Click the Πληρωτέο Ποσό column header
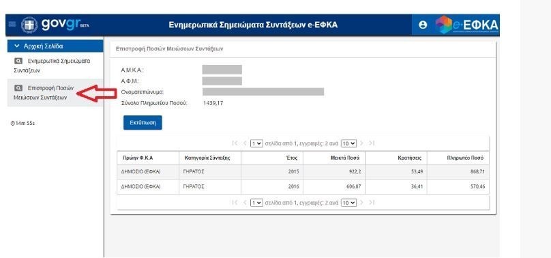Screen dimensions: 551x258 coord(458,158)
